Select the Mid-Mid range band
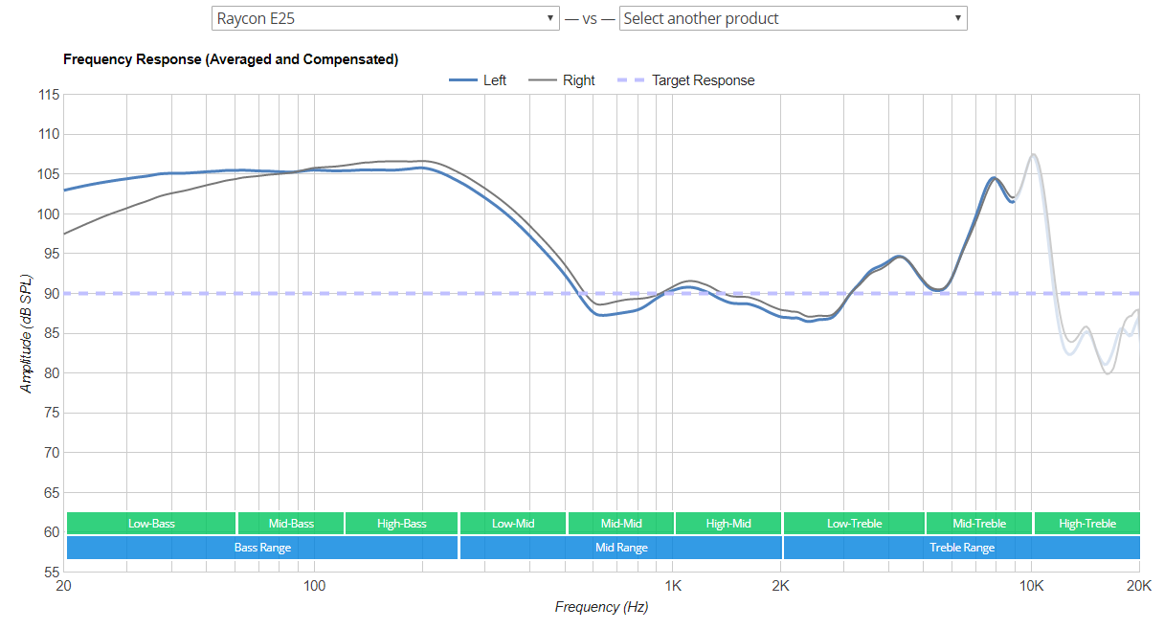 621,523
